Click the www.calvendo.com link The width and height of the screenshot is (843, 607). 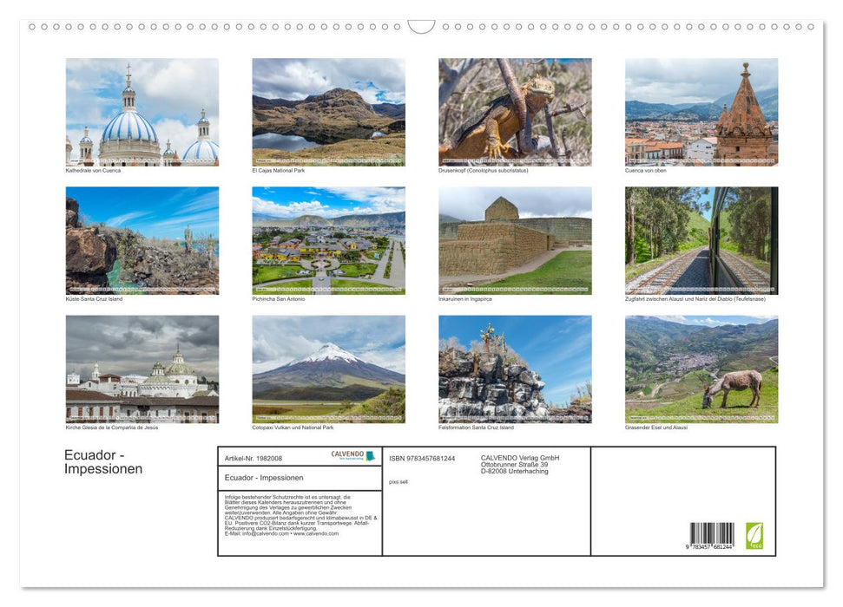coord(317,535)
